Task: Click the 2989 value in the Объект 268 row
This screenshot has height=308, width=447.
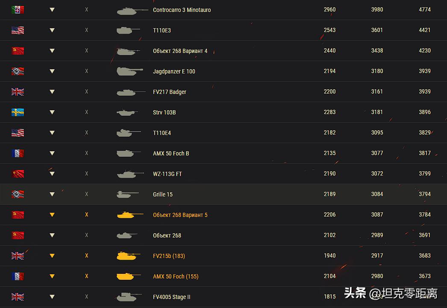Action: point(377,235)
